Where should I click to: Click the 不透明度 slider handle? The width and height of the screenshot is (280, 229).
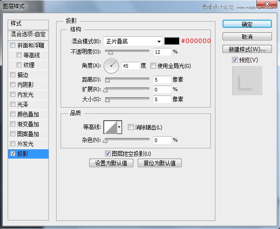click(x=110, y=52)
